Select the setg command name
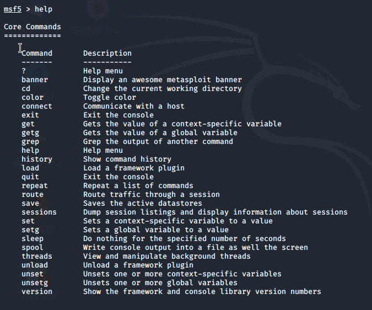Viewport: 372px width, 310px height. coord(30,230)
